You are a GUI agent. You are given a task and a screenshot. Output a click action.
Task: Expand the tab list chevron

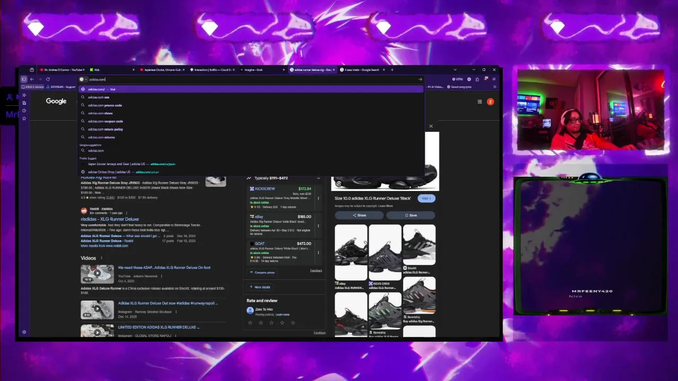454,70
